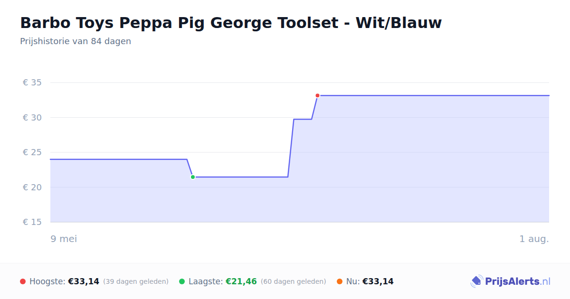Viewport: 570px width, 299px height.
Task: Click the green Laagste legend dot
Action: (x=182, y=281)
